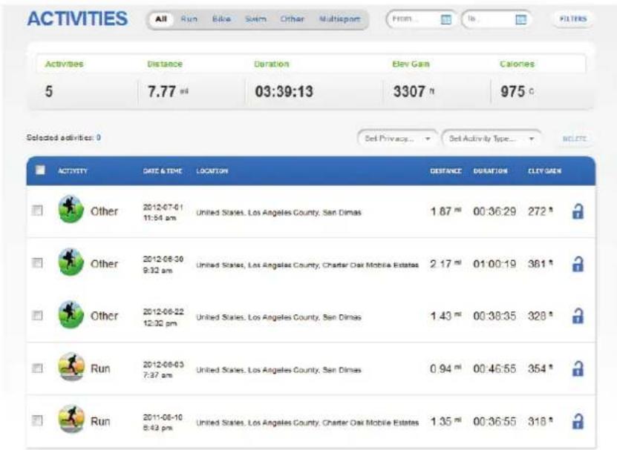Viewport: 617px width, 450px height.
Task: Toggle the privacy lock on the 2.17 mi activity
Action: click(x=578, y=264)
